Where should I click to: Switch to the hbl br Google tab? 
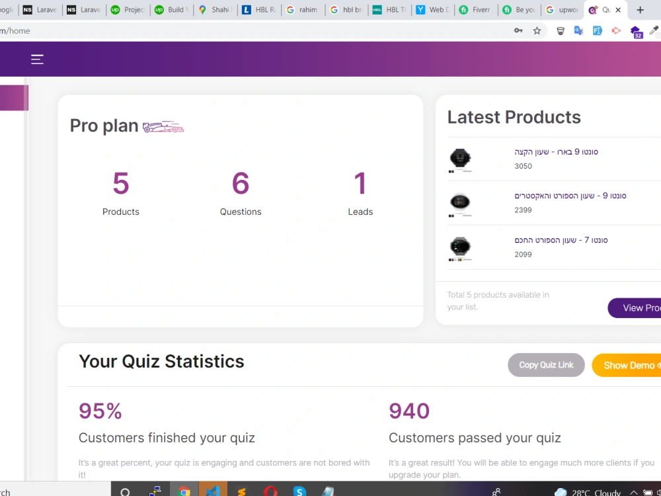click(x=347, y=10)
